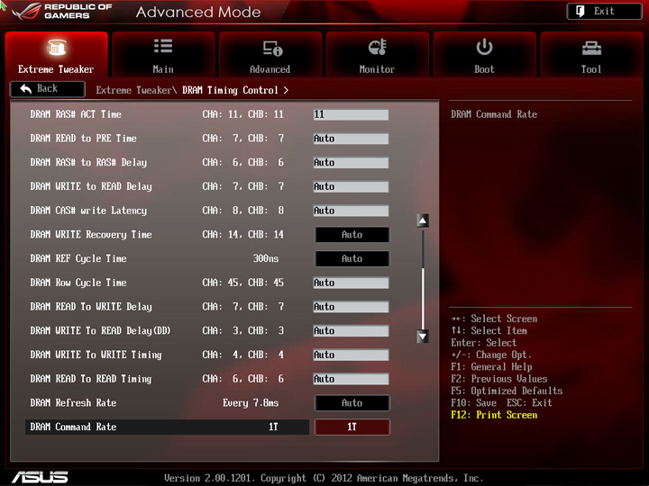The height and width of the screenshot is (486, 649).
Task: Select DRAM RAS# to RAS# Delay label
Action: [x=88, y=162]
